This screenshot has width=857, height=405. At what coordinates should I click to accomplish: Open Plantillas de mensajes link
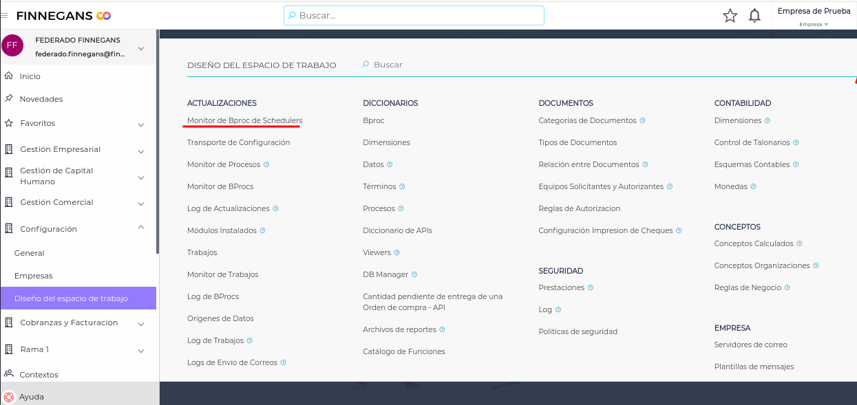[754, 366]
